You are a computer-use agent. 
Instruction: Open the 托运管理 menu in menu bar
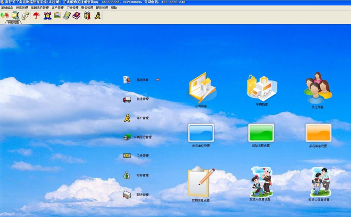(x=22, y=8)
